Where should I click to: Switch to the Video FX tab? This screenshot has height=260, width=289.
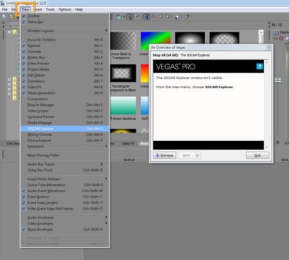point(128,144)
